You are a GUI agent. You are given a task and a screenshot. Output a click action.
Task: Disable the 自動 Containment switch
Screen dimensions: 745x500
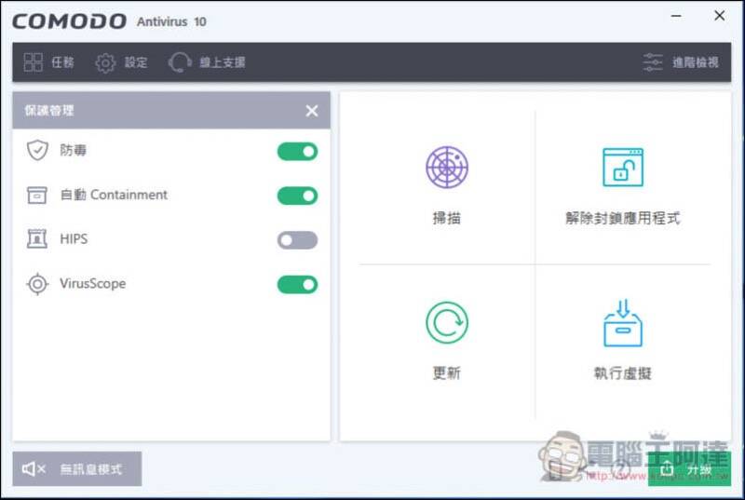tap(297, 196)
